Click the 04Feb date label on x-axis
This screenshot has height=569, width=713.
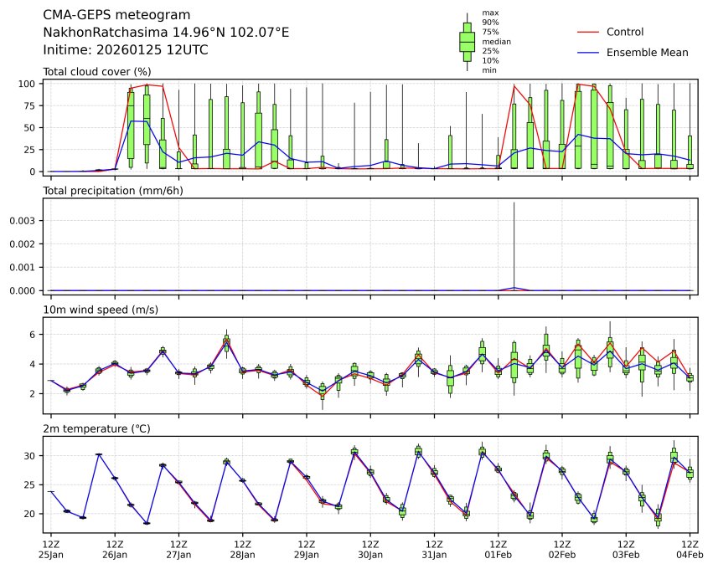pos(690,554)
